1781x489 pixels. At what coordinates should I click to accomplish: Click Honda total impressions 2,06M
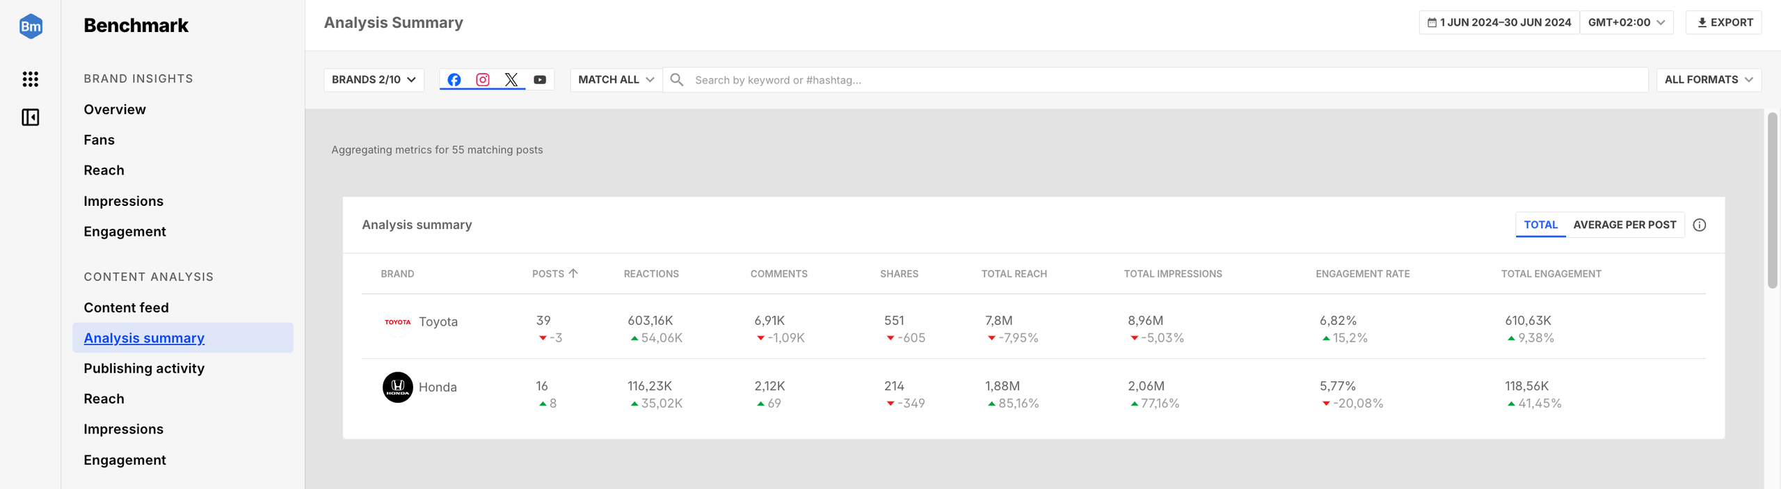click(1146, 386)
